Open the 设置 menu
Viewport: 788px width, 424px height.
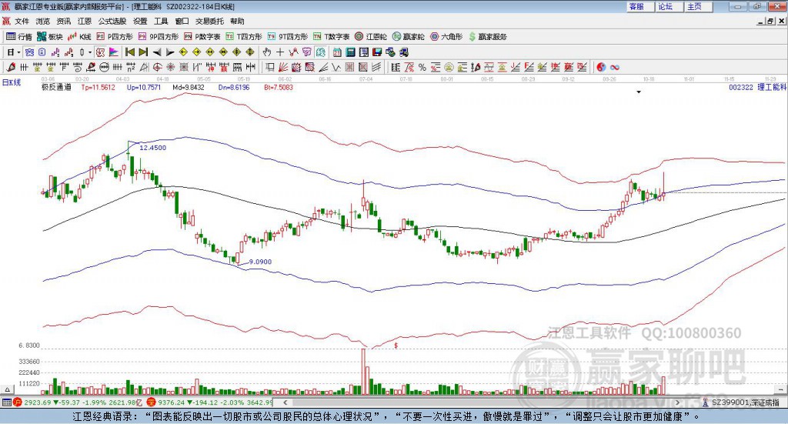click(x=140, y=21)
